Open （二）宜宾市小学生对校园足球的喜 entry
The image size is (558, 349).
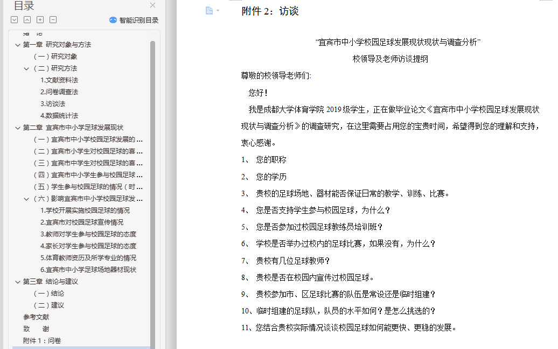pos(88,151)
